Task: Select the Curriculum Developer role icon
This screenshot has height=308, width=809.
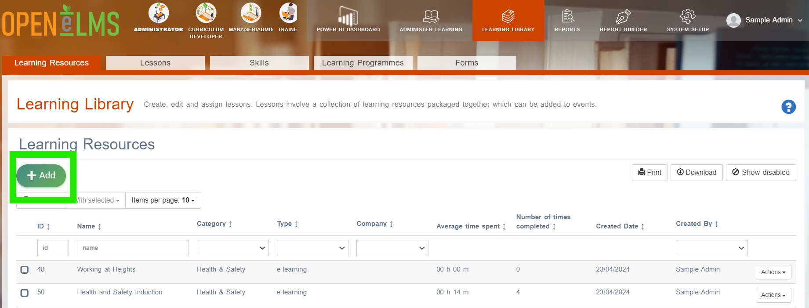Action: point(206,13)
